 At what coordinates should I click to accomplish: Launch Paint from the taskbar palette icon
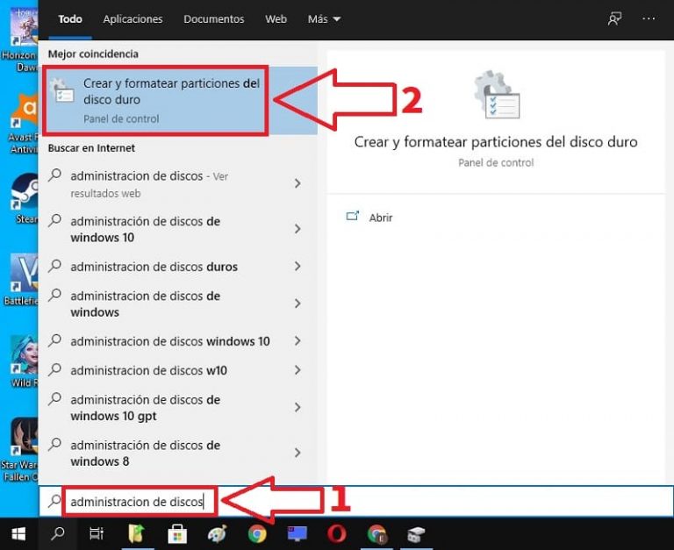tap(217, 534)
